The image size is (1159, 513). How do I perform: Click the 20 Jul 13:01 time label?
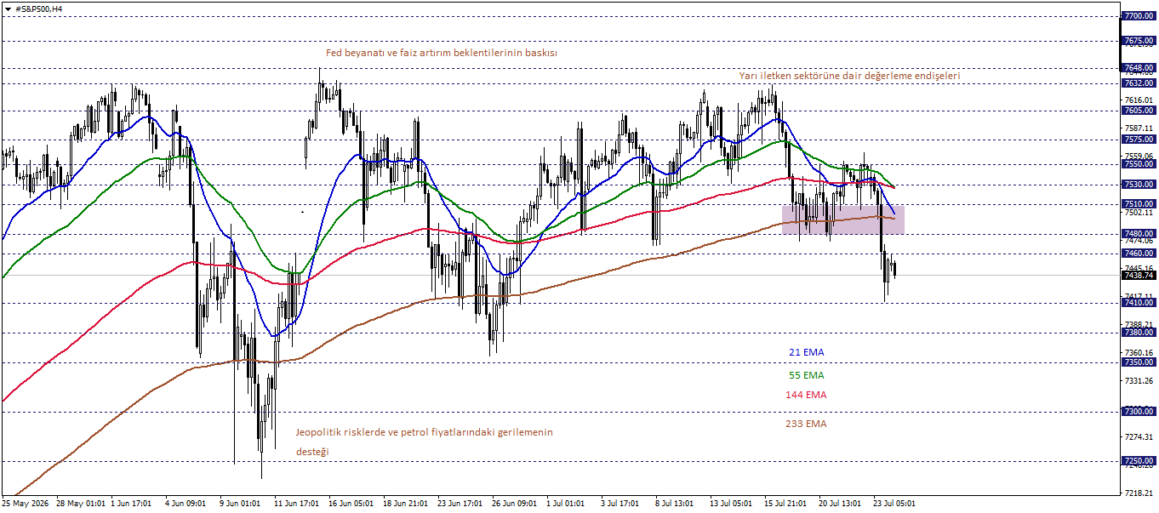(841, 504)
